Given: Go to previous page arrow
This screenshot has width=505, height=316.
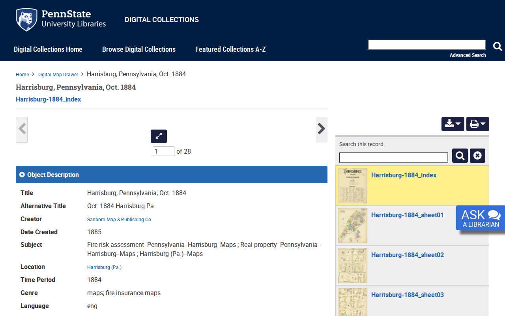Looking at the screenshot, I should click(x=22, y=130).
